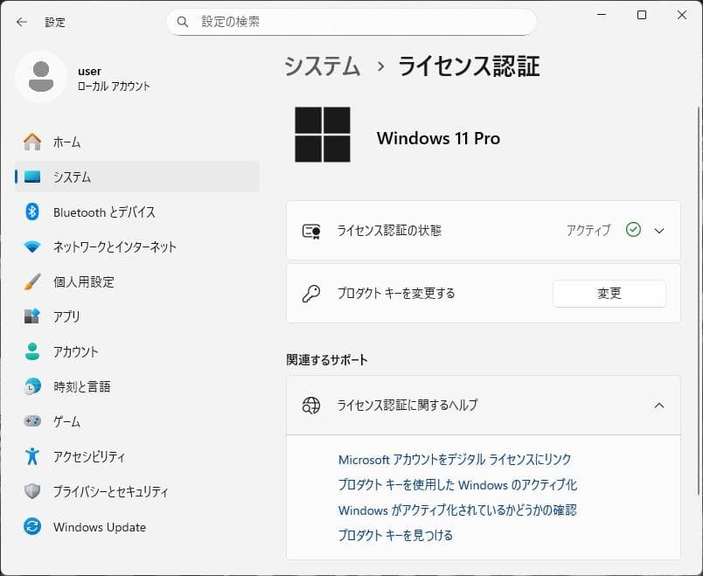The width and height of the screenshot is (703, 576).
Task: Click the user ローカル アカウント avatar
Action: [x=40, y=78]
